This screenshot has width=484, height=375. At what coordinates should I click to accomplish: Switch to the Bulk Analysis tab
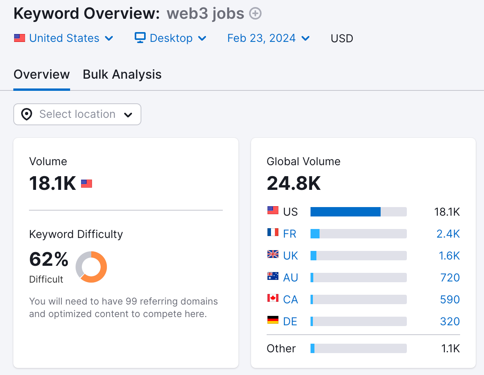[x=122, y=74]
